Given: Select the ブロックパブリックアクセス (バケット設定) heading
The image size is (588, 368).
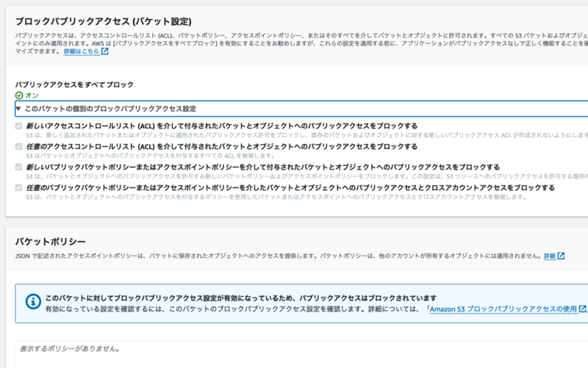Looking at the screenshot, I should pos(104,22).
